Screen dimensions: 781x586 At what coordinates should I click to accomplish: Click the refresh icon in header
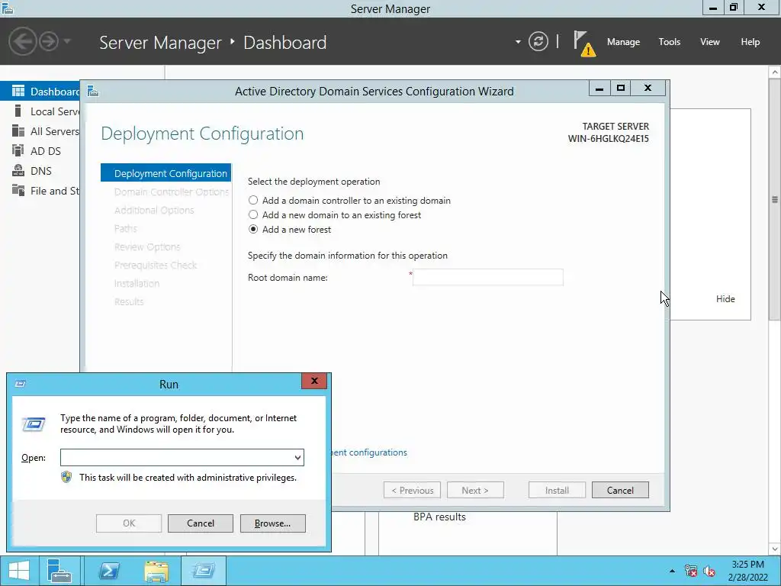[538, 41]
